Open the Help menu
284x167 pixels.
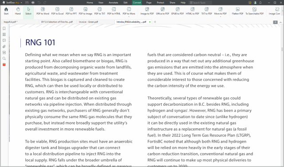183,3
